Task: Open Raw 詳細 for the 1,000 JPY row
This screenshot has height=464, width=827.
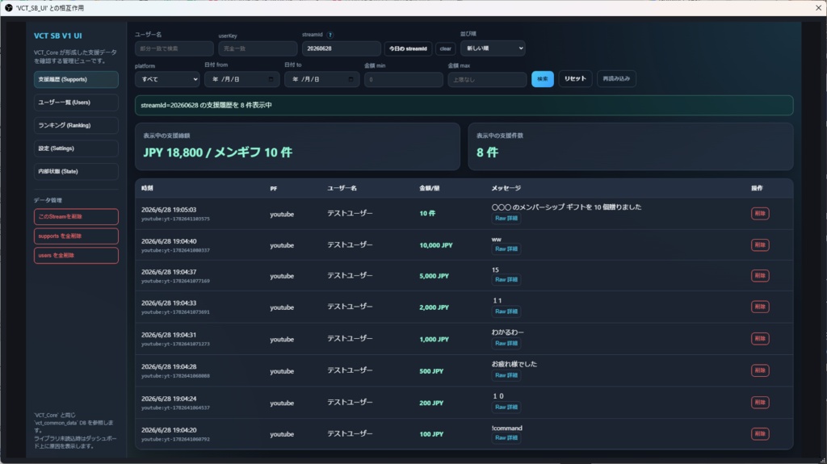Action: (x=506, y=343)
